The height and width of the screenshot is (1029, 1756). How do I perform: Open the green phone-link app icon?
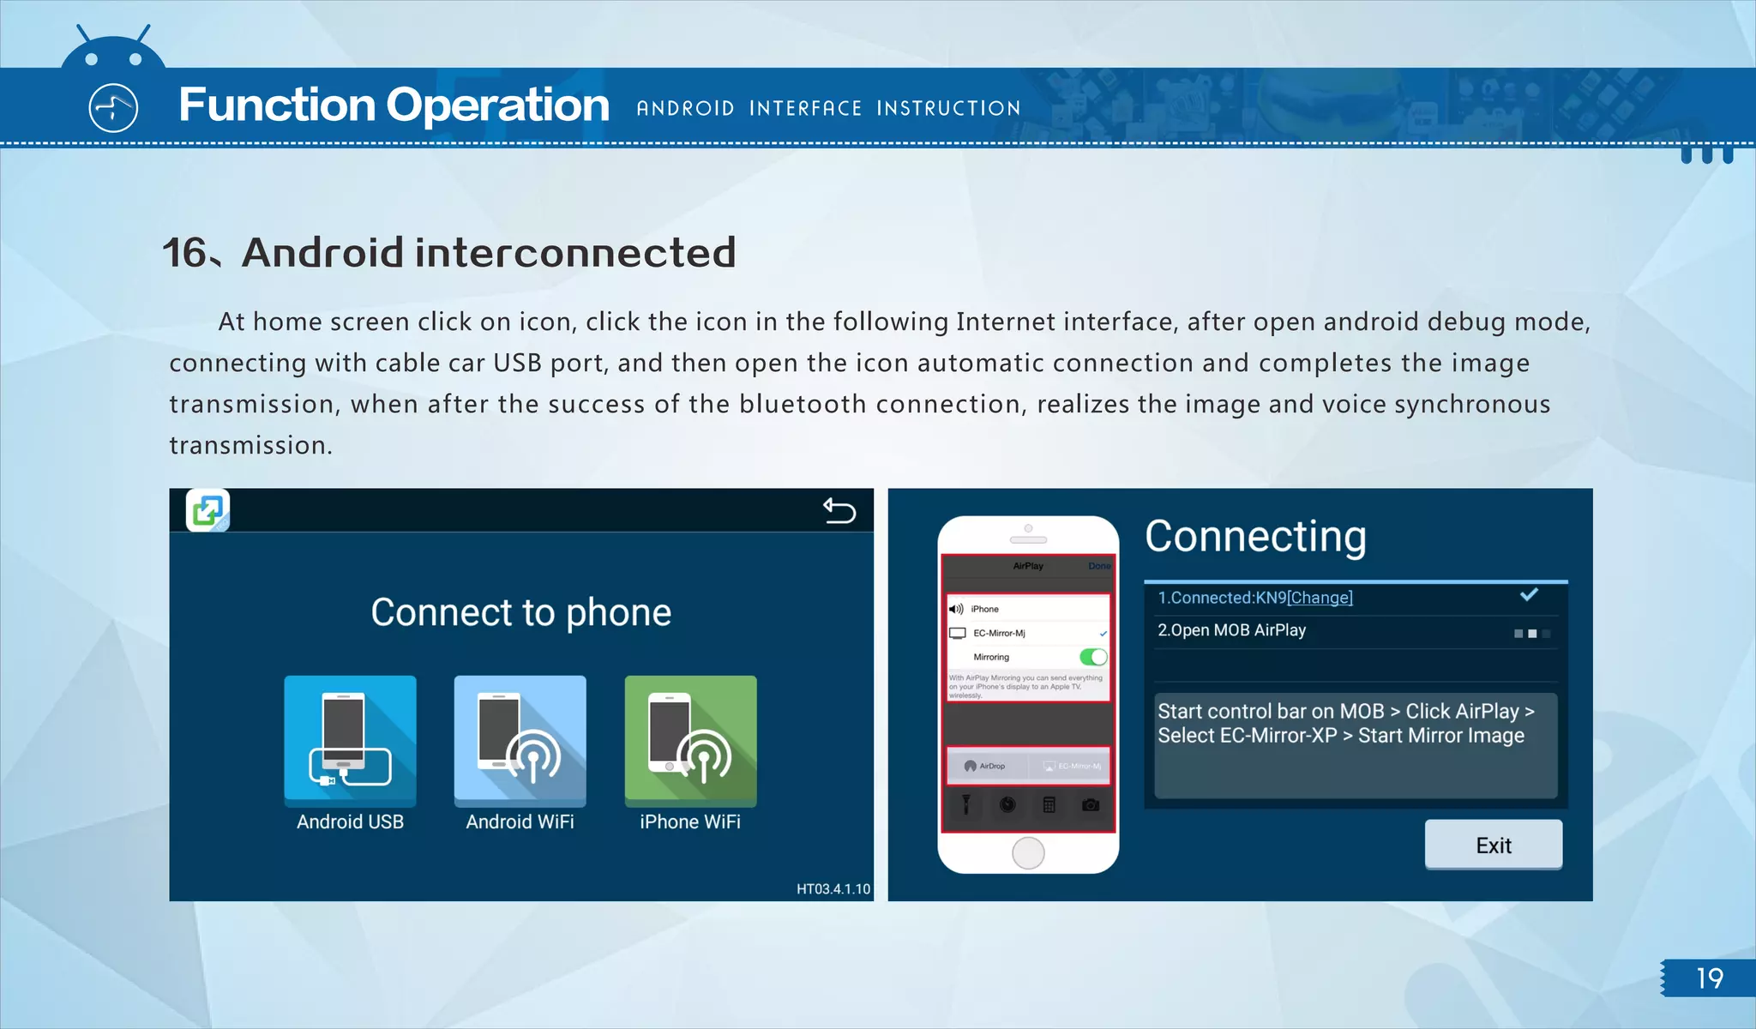207,511
